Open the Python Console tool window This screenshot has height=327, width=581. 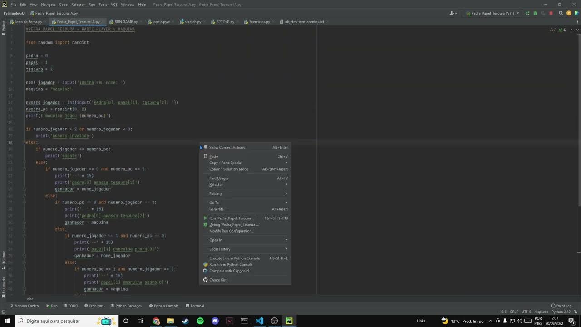163,306
